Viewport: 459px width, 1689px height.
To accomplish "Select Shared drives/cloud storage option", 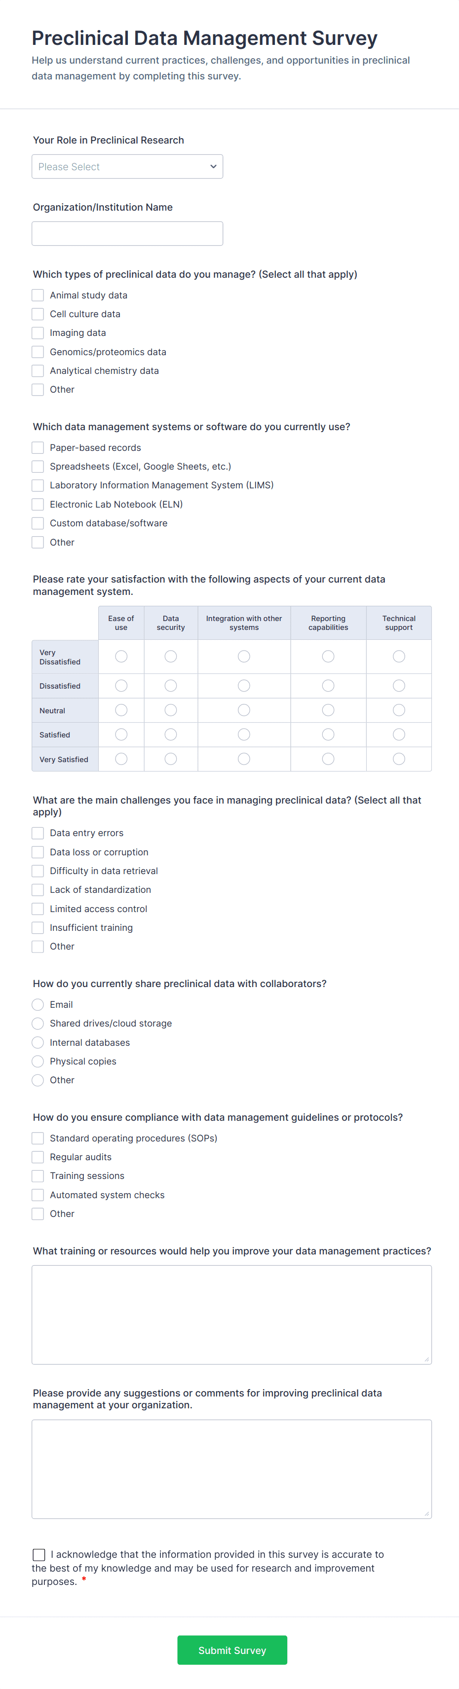I will point(38,1023).
